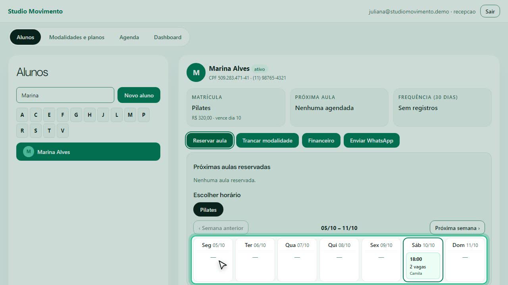Pick the 18:00 slot on Sáb 10/10

tap(423, 266)
